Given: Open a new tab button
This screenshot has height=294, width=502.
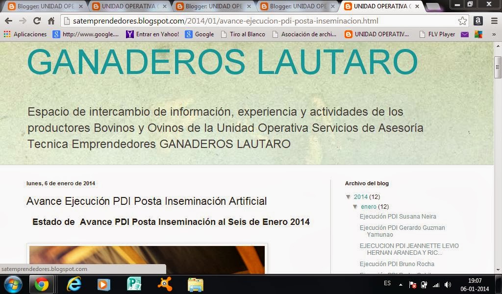Looking at the screenshot, I should point(434,6).
